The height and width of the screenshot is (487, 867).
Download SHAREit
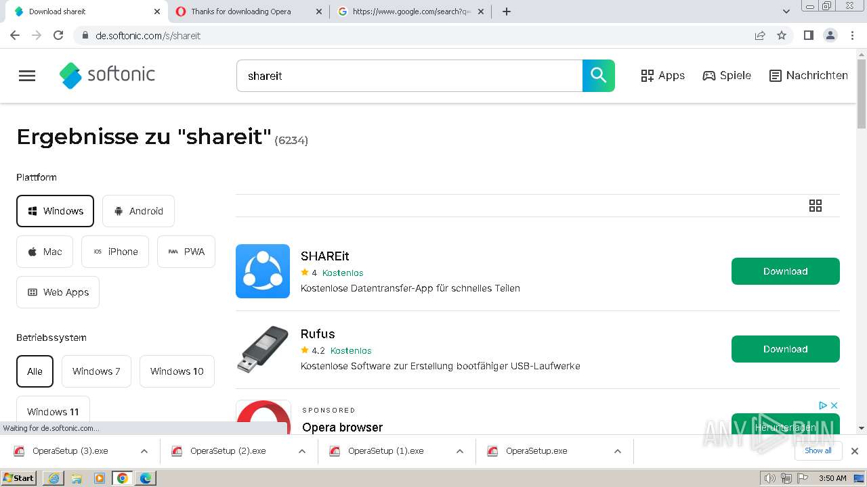786,271
